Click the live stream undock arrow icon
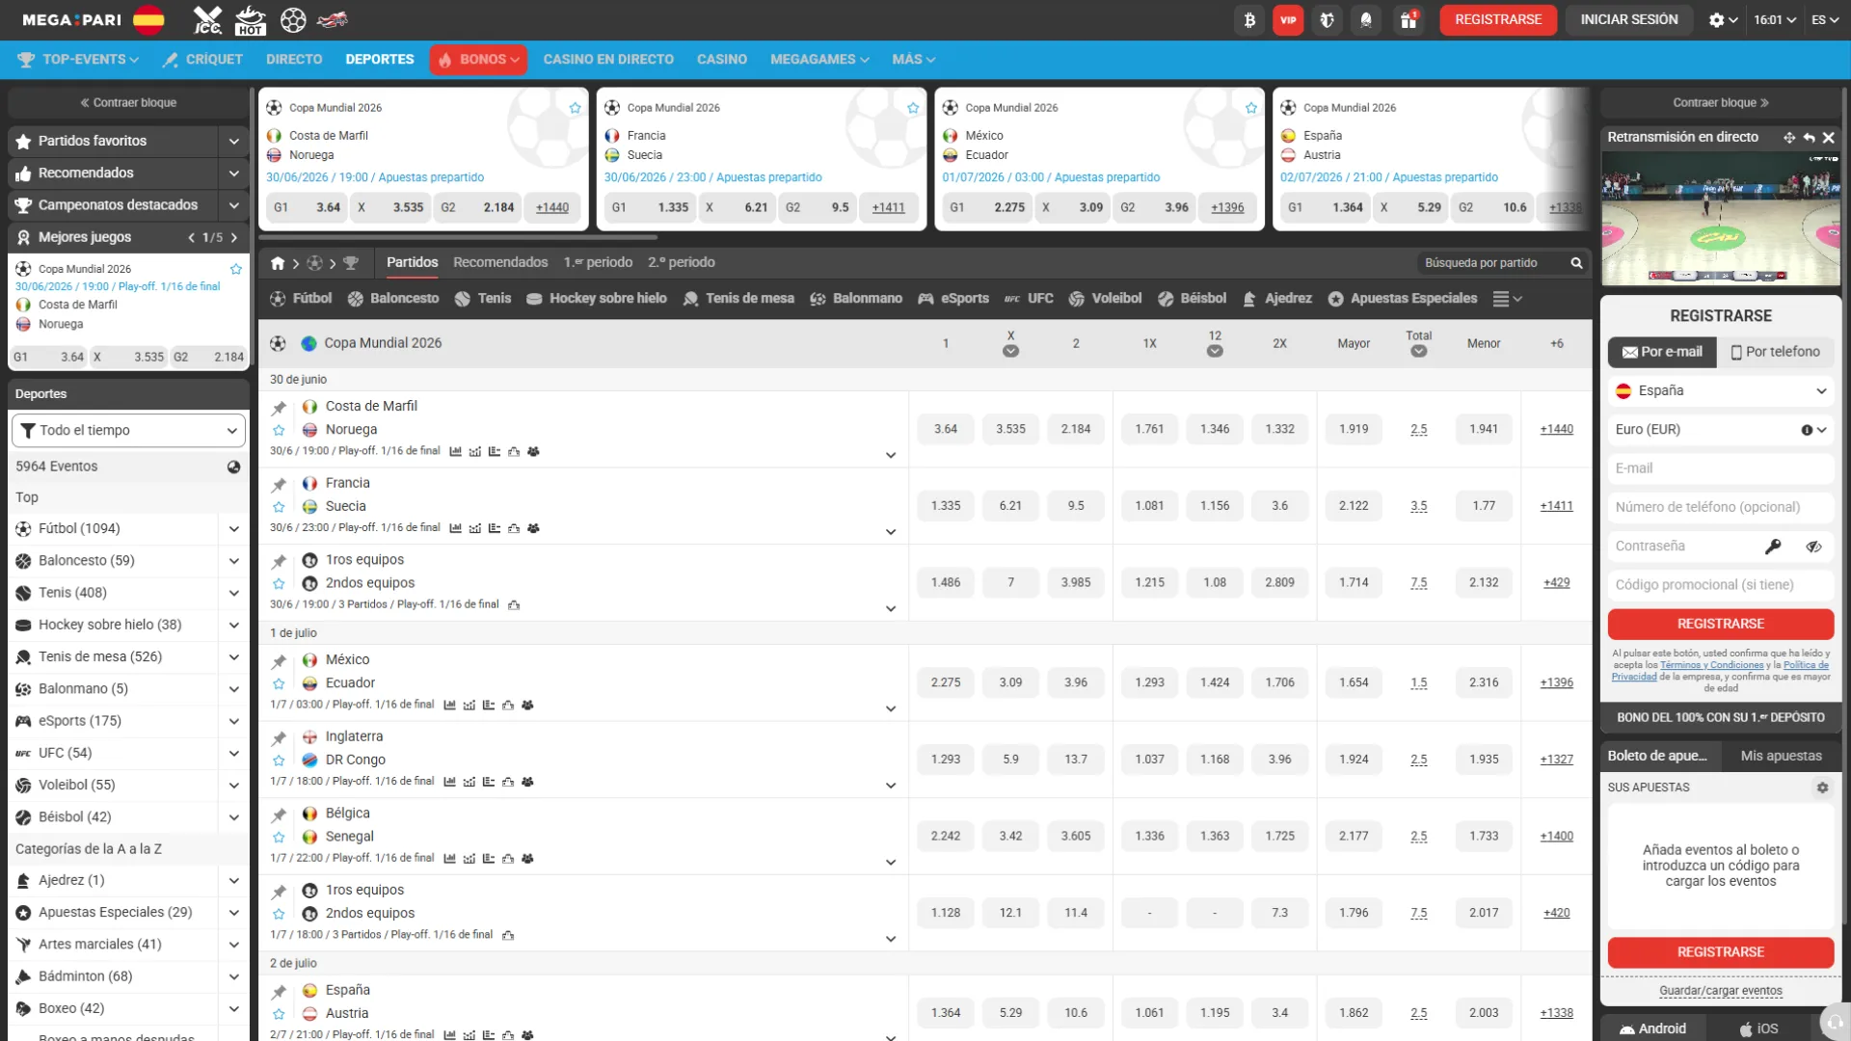Image resolution: width=1851 pixels, height=1041 pixels. [x=1809, y=138]
